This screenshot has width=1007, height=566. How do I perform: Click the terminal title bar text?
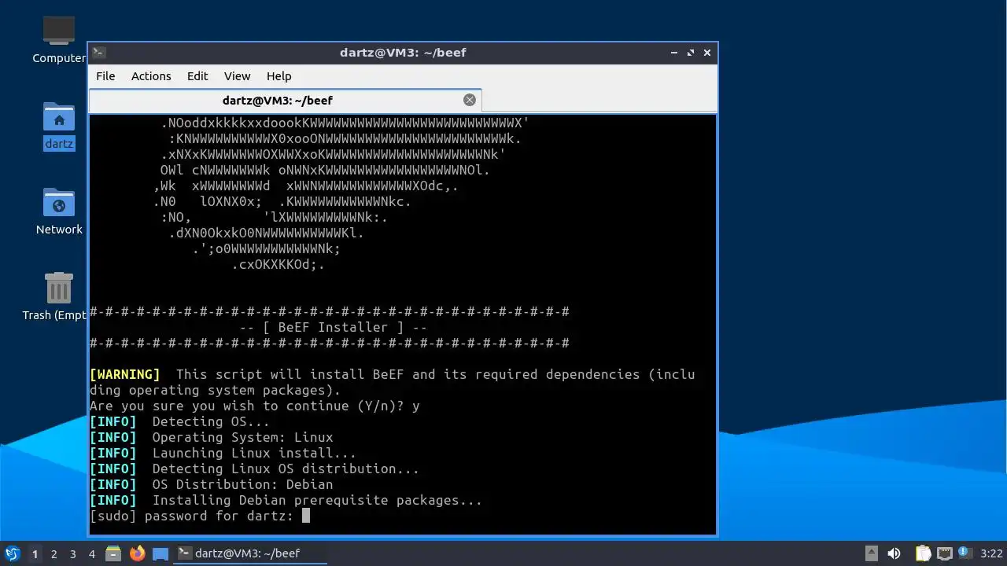(403, 53)
